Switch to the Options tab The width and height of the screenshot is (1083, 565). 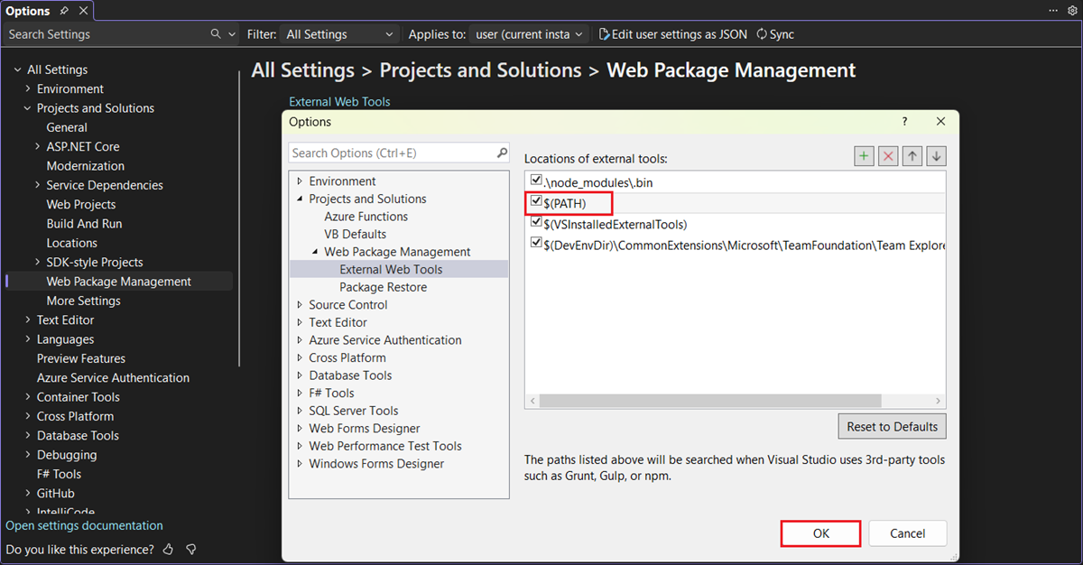click(x=27, y=10)
